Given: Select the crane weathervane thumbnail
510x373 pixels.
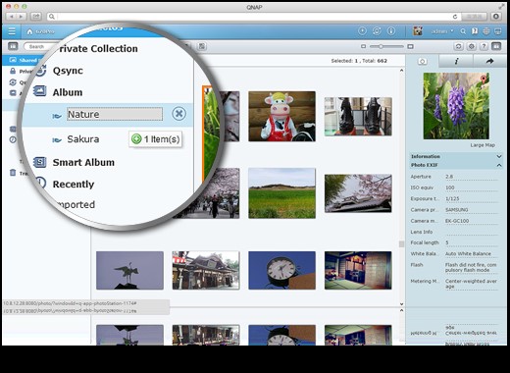Looking at the screenshot, I should pyautogui.click(x=129, y=270).
